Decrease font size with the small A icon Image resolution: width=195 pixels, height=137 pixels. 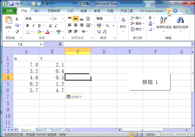pos(56,26)
